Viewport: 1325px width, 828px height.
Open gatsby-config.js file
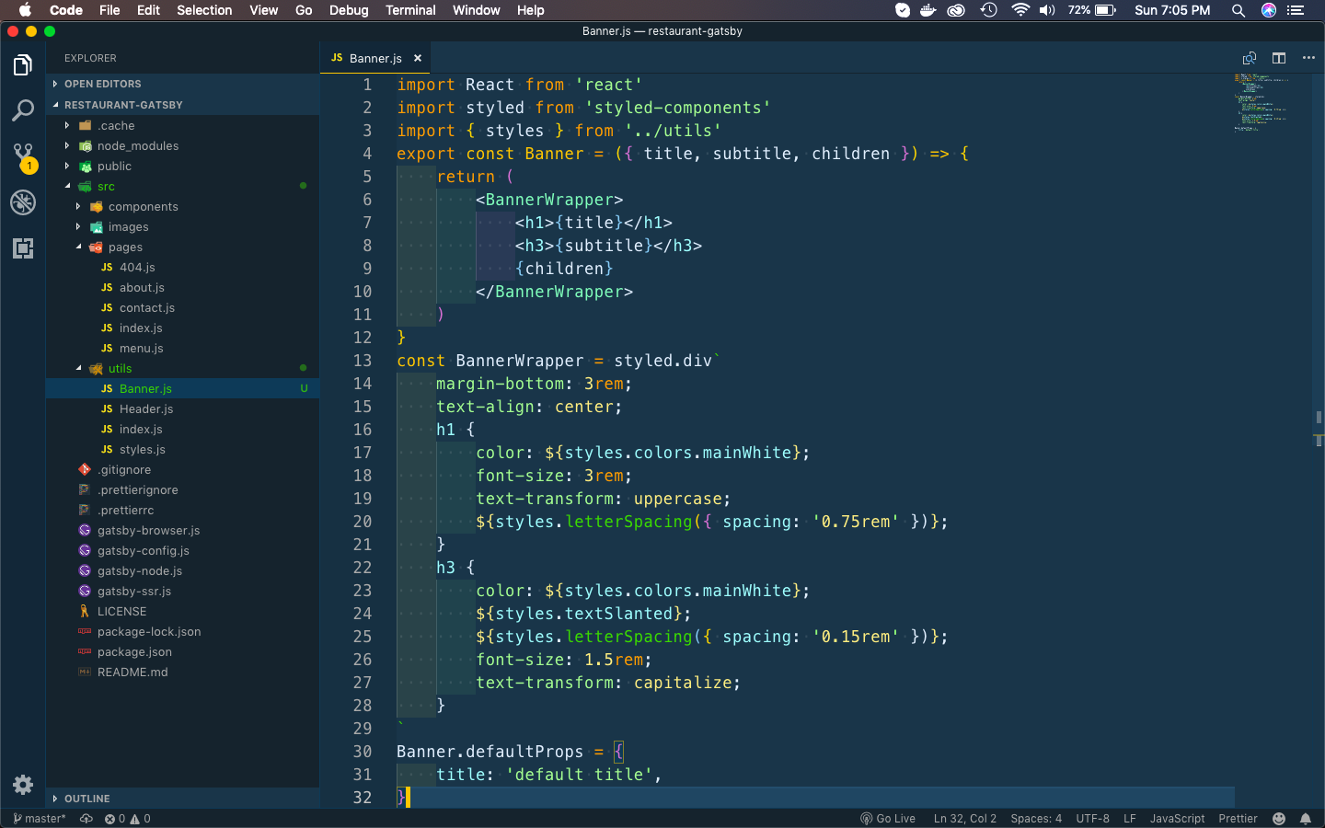(x=182, y=551)
